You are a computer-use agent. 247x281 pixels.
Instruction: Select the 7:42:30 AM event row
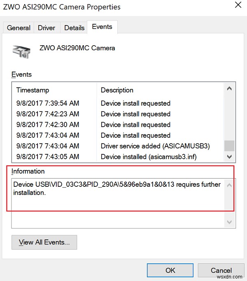click(x=118, y=125)
